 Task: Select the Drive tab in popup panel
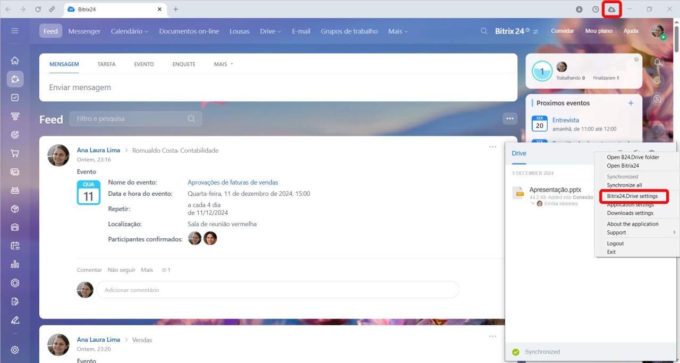click(x=519, y=153)
